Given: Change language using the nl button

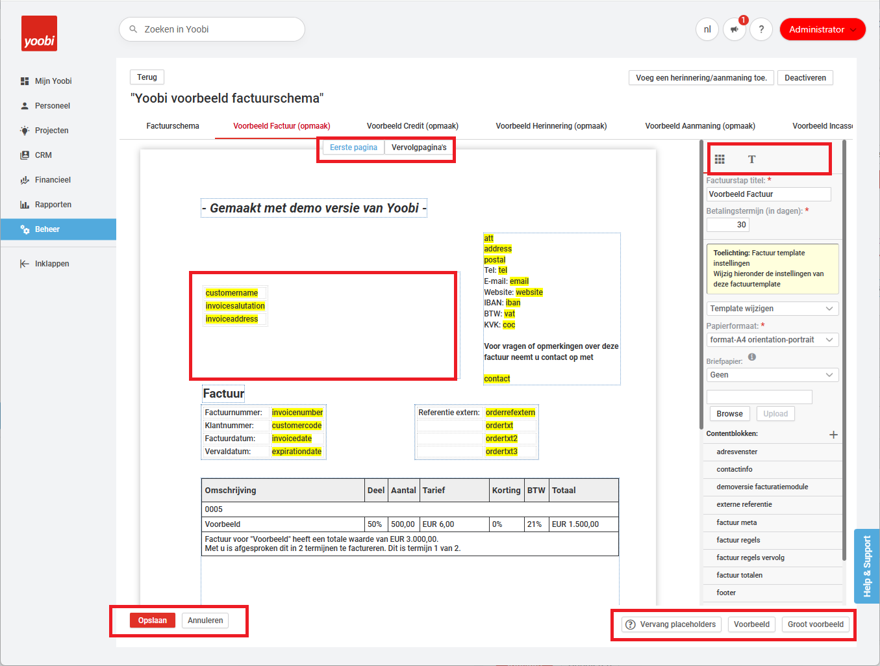Looking at the screenshot, I should [707, 29].
